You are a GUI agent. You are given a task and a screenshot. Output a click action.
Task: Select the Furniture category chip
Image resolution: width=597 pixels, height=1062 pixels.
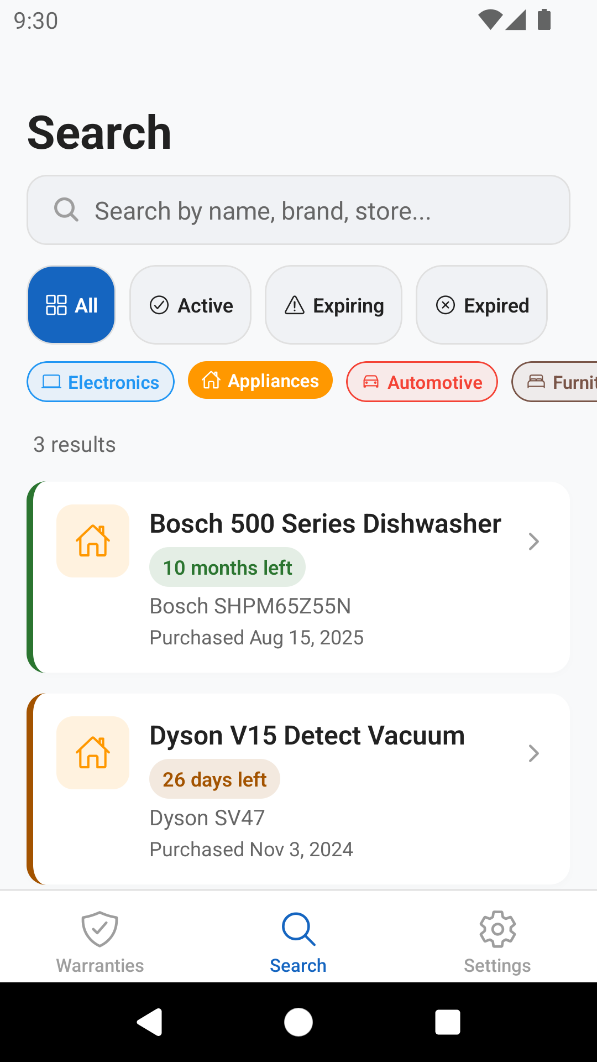coord(554,382)
